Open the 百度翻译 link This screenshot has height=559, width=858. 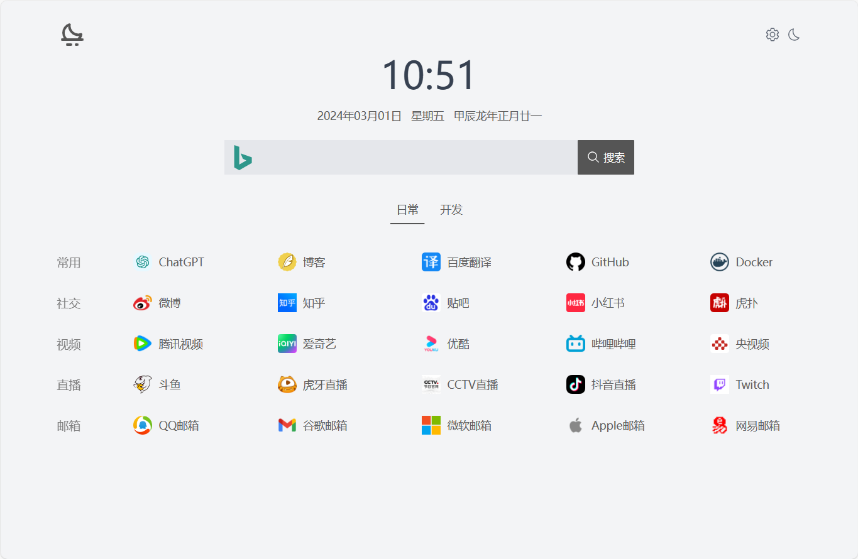(469, 262)
